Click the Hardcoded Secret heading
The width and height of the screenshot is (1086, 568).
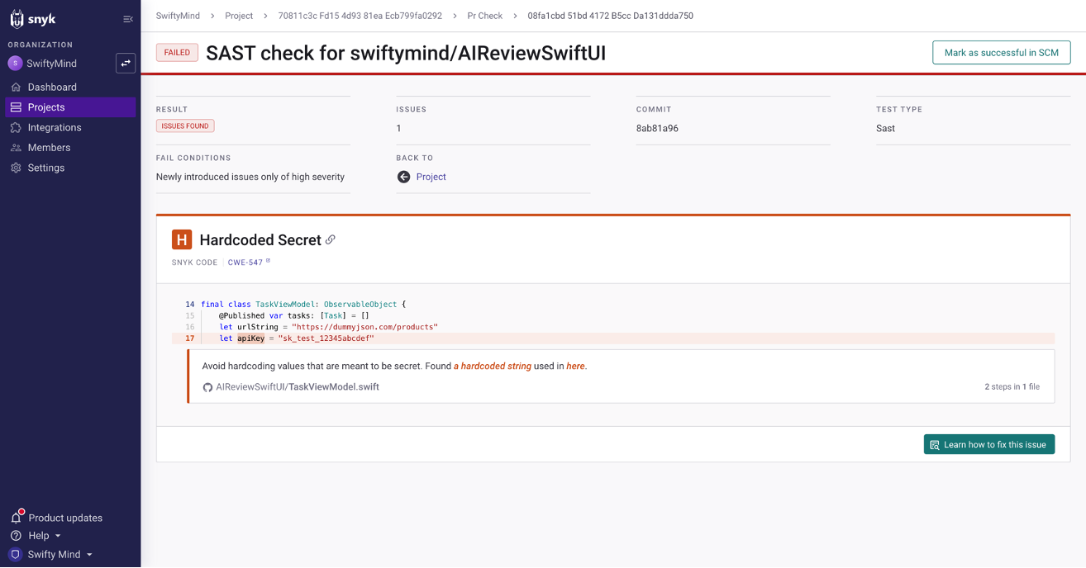click(x=260, y=240)
